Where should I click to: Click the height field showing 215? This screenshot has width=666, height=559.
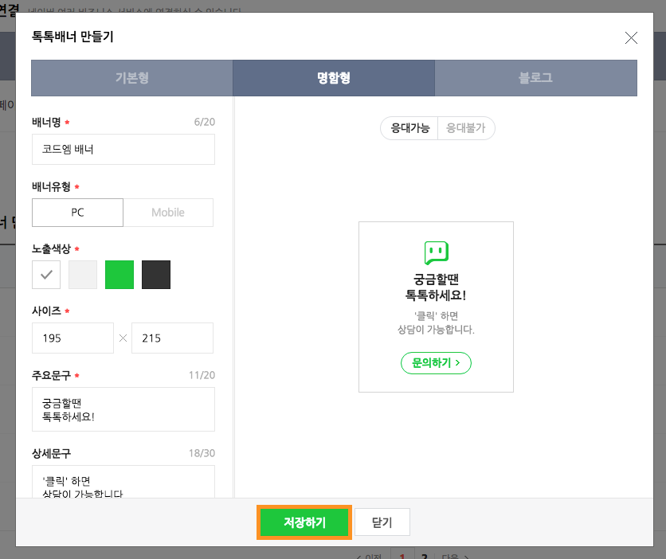tap(172, 338)
